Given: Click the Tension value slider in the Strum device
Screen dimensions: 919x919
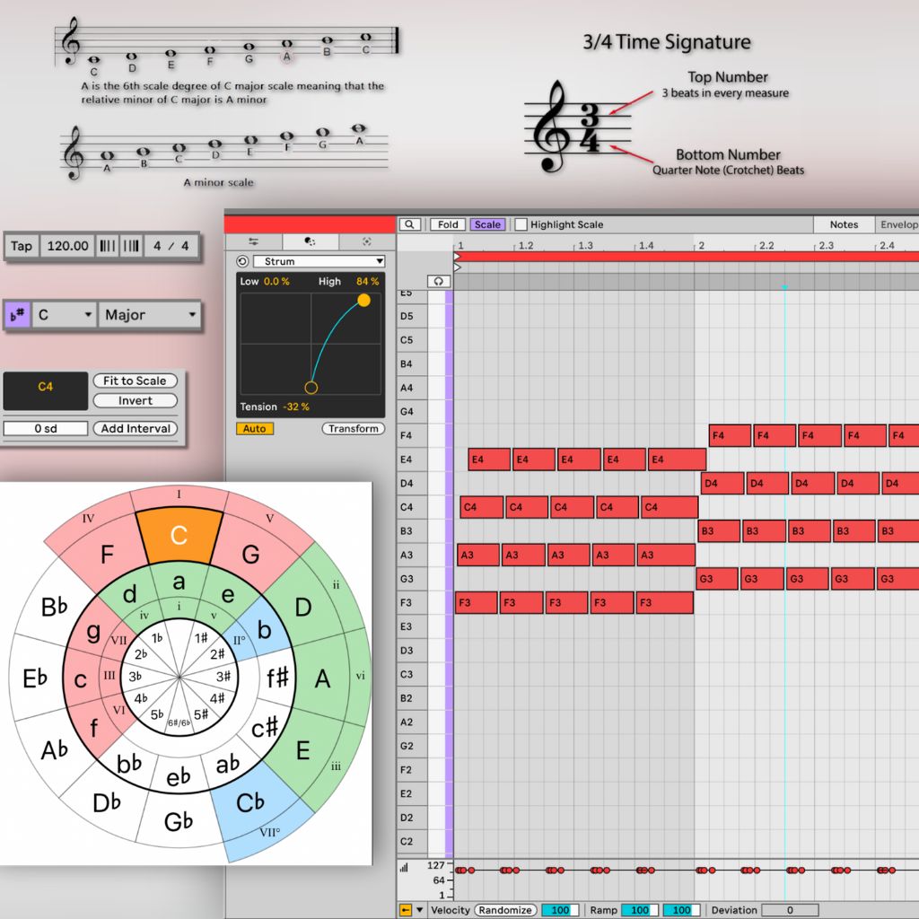Looking at the screenshot, I should tap(296, 406).
